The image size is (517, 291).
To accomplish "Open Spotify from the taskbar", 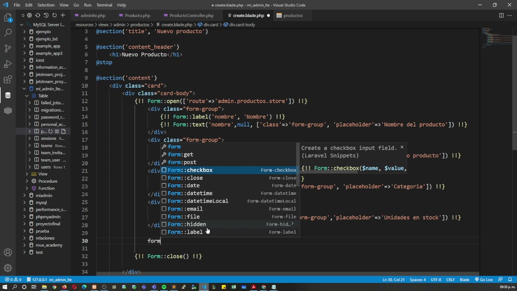I will click(x=164, y=287).
